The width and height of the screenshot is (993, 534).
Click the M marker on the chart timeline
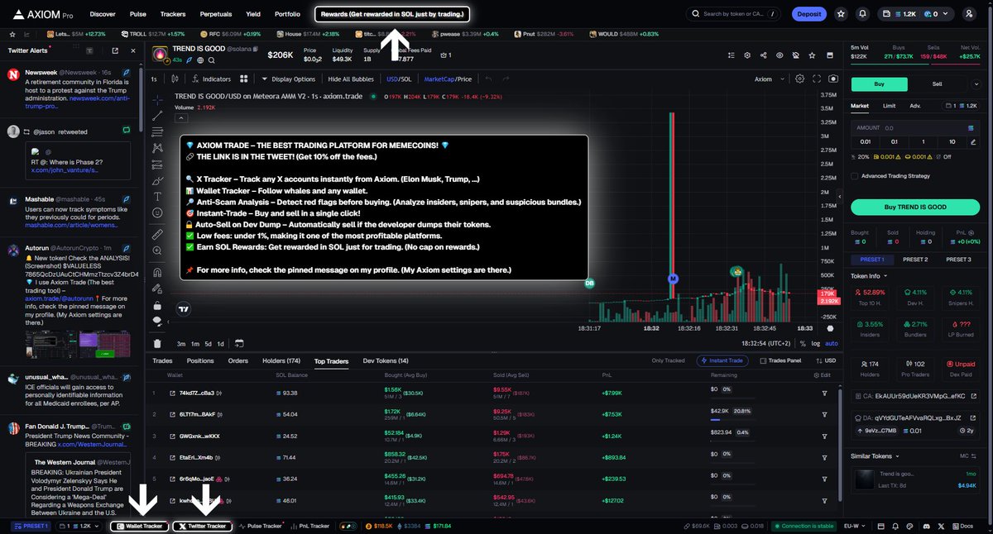tap(673, 279)
